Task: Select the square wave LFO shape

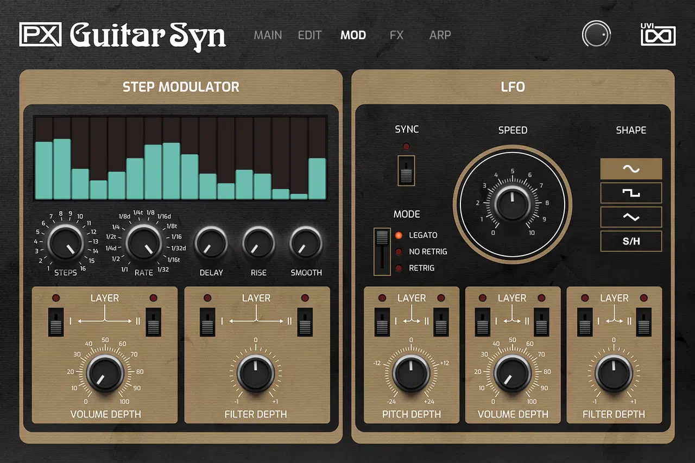Action: tap(631, 193)
